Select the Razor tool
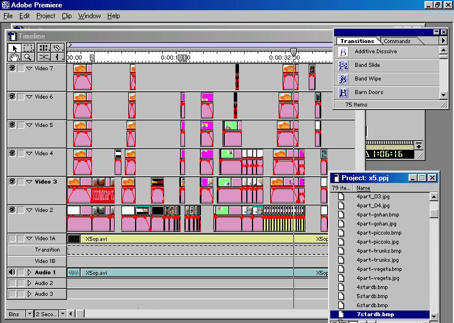 click(58, 48)
